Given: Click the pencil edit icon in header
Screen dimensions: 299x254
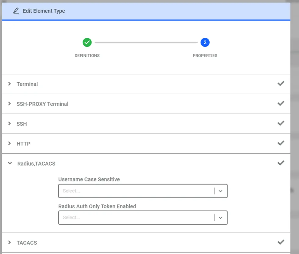Looking at the screenshot, I should point(16,11).
